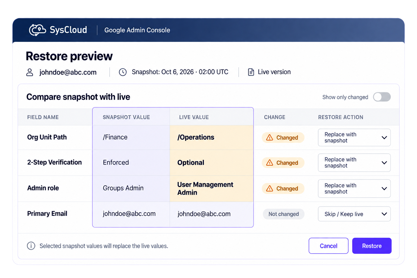Click the Changed badge in Admin role row
Screen dimensions: 417x278
pyautogui.click(x=283, y=188)
